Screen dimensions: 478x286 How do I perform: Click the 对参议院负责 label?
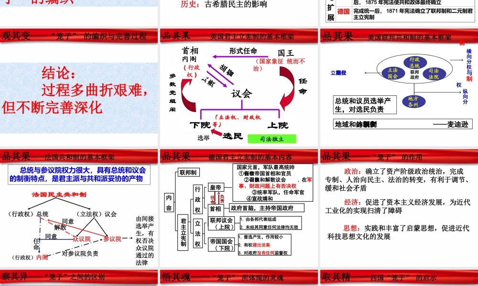80,253
